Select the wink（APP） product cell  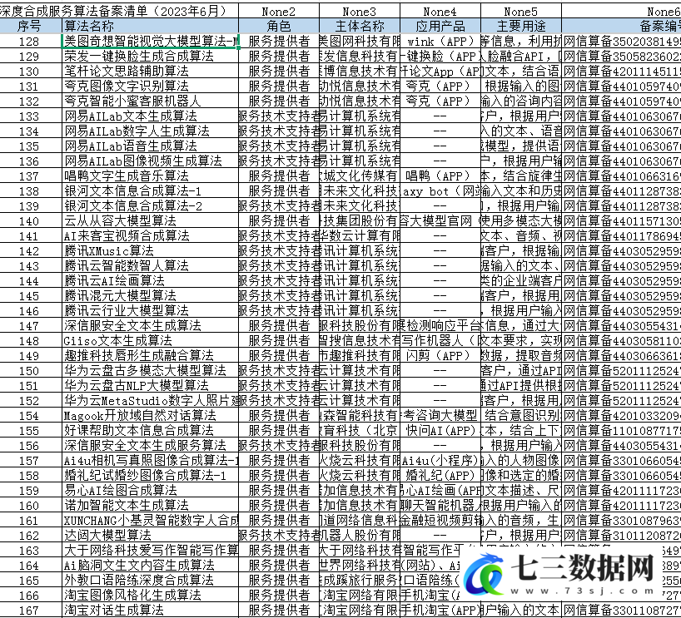pyautogui.click(x=440, y=42)
